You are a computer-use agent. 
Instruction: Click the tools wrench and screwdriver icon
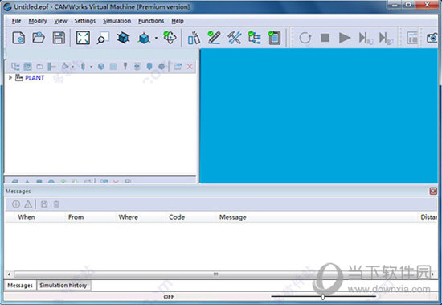click(x=235, y=38)
